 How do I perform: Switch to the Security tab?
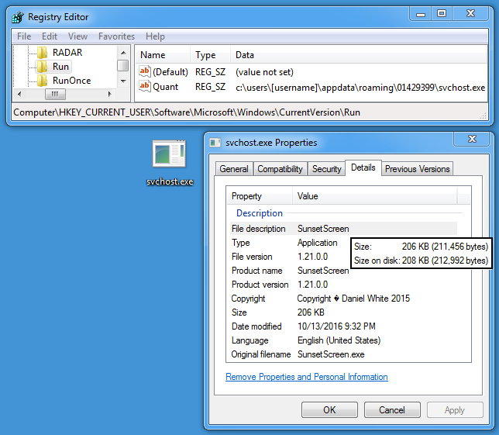[326, 169]
